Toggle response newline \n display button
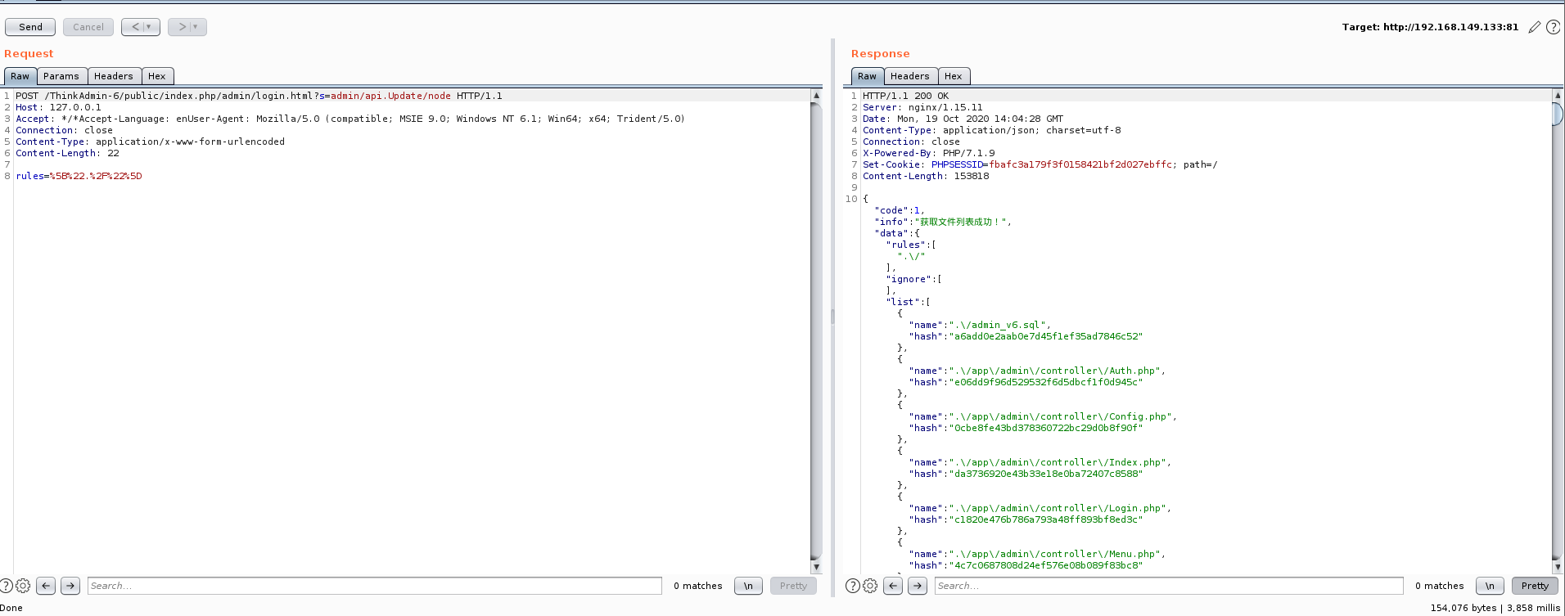 click(1491, 586)
